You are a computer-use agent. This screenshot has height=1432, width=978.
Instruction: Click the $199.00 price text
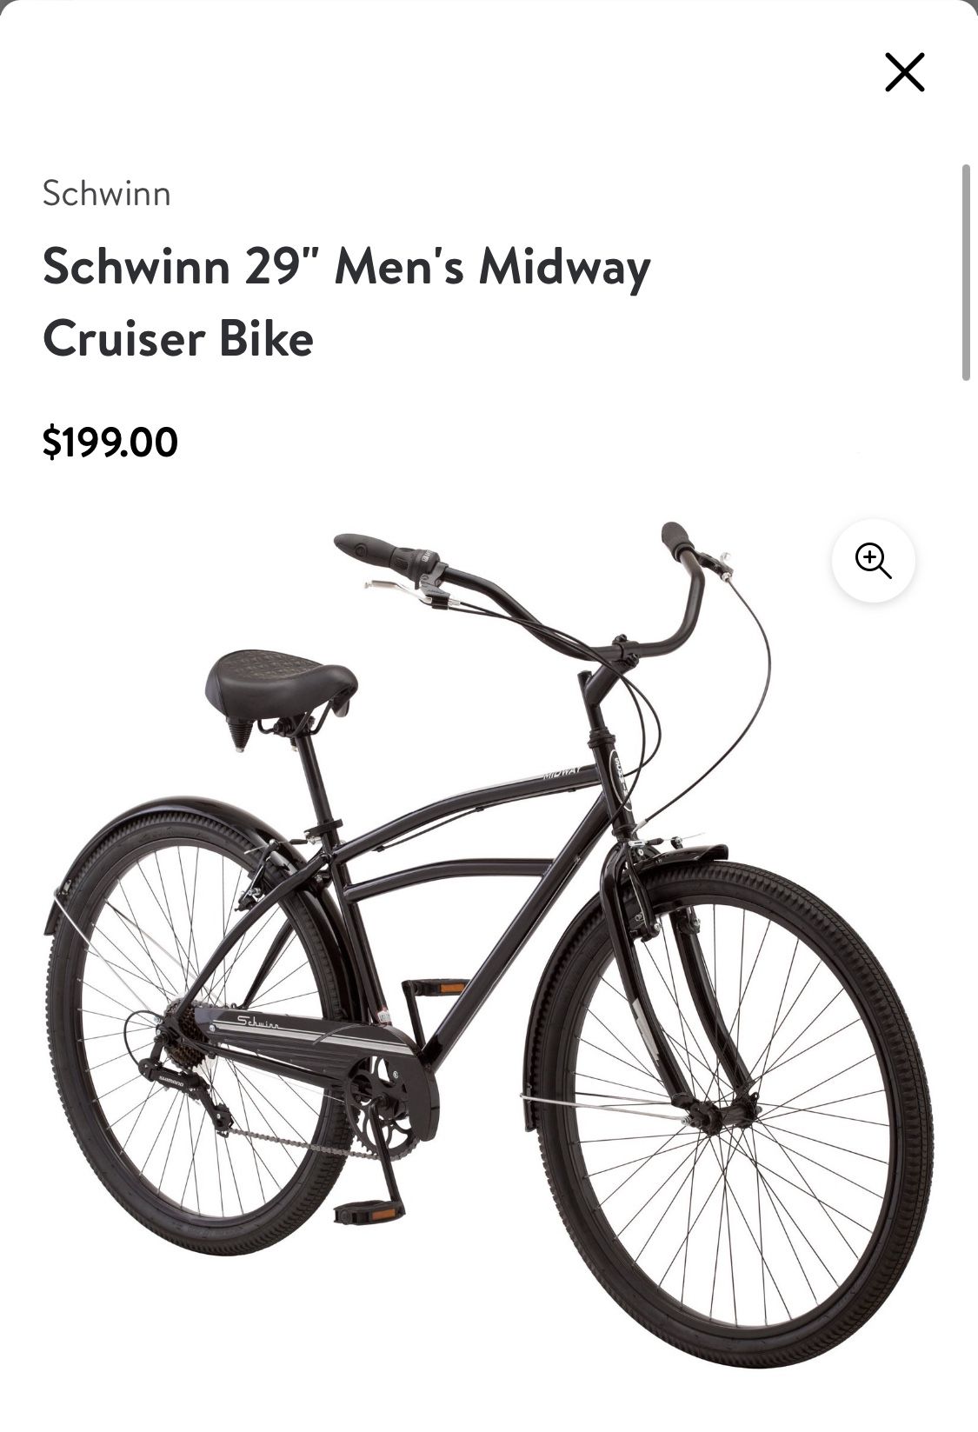coord(110,442)
